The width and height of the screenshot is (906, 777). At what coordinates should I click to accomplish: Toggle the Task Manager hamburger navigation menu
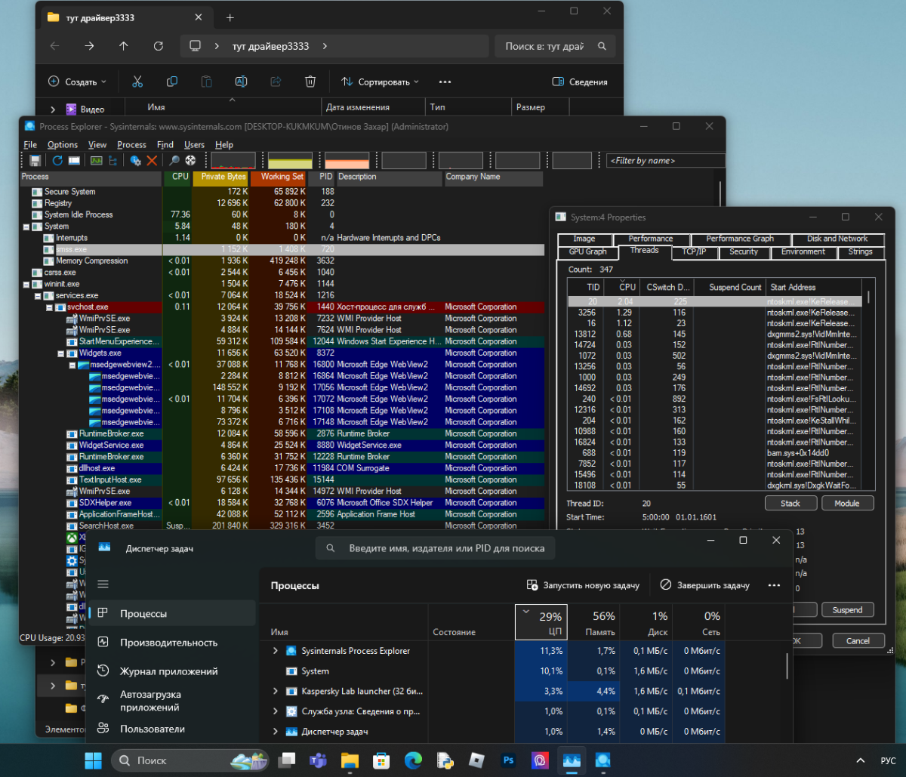coord(103,584)
